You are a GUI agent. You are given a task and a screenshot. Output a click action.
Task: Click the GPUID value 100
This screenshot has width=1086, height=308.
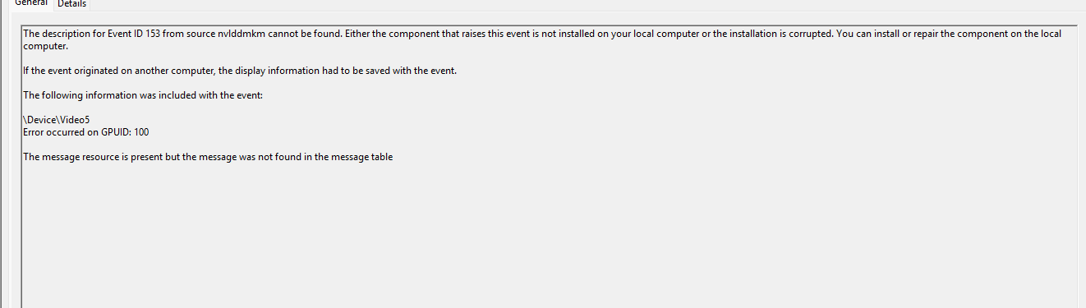coord(141,132)
